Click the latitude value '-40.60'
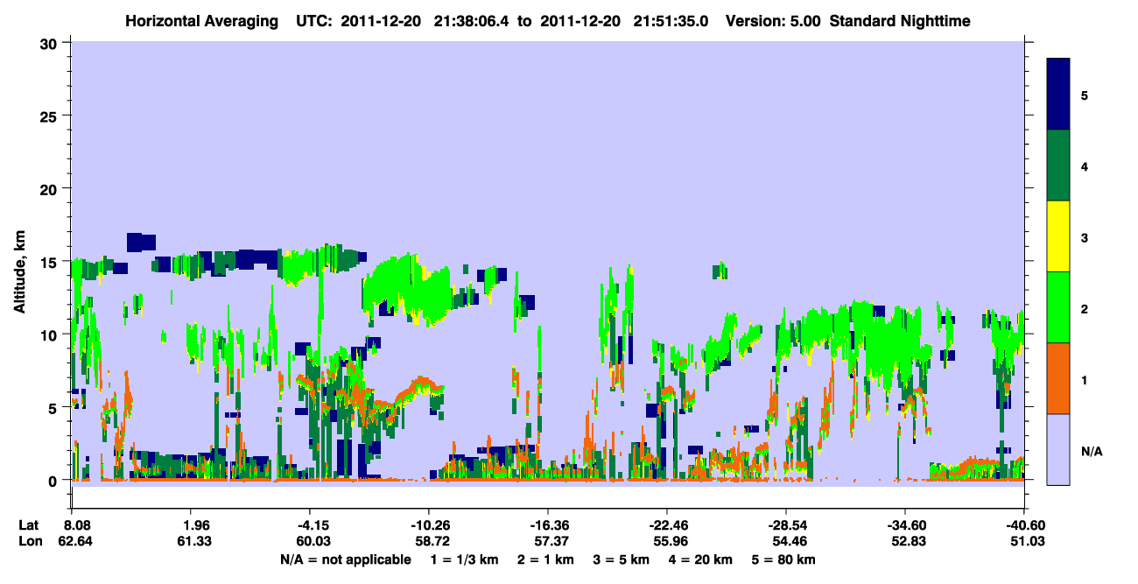1138x584 pixels. (x=1024, y=525)
